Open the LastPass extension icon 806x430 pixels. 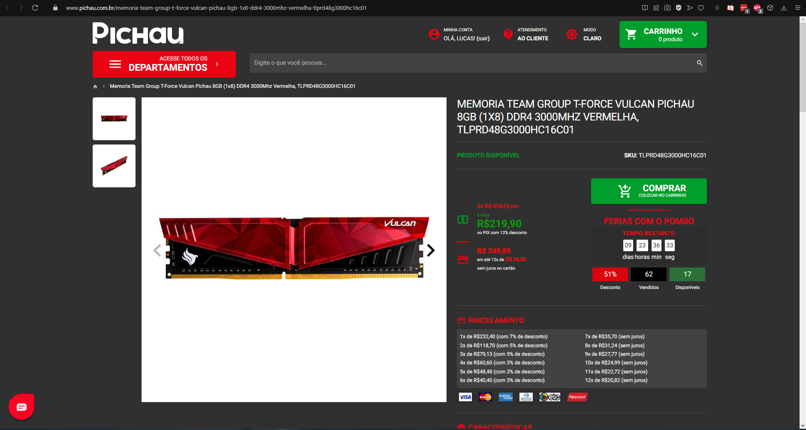click(x=744, y=8)
